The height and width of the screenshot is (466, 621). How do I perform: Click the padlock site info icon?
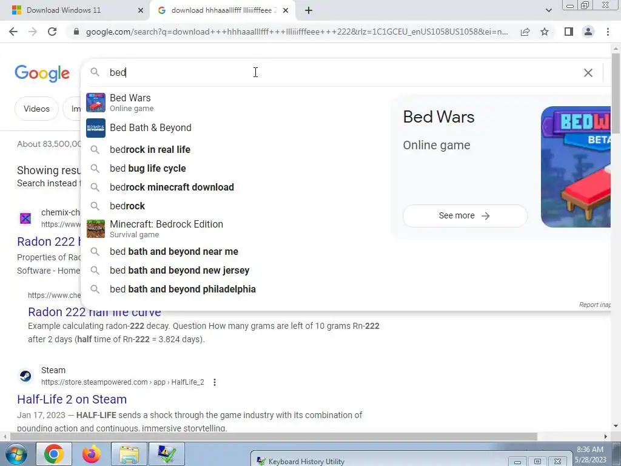pos(76,32)
